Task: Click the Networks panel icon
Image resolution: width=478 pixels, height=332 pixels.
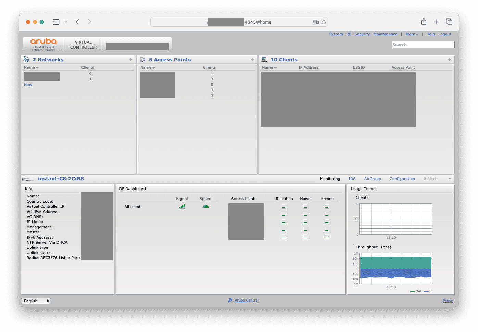Action: (26, 60)
